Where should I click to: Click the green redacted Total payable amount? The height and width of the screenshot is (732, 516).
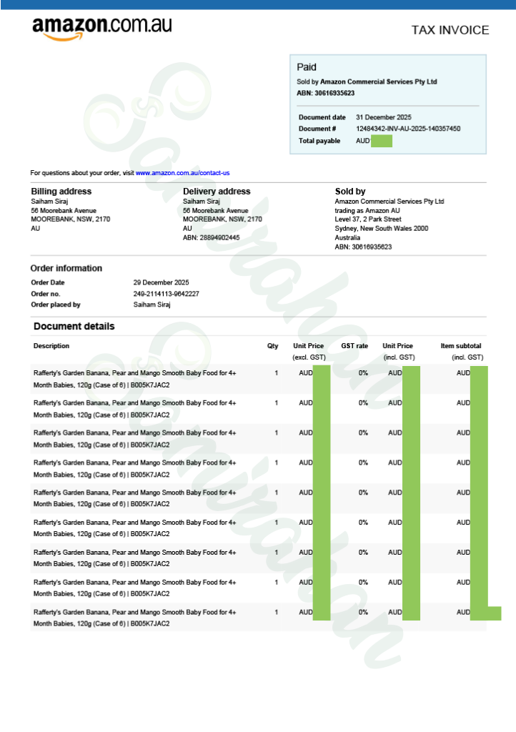pyautogui.click(x=382, y=141)
